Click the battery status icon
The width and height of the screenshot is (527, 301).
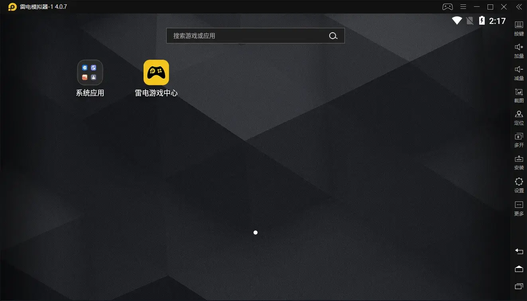(482, 21)
